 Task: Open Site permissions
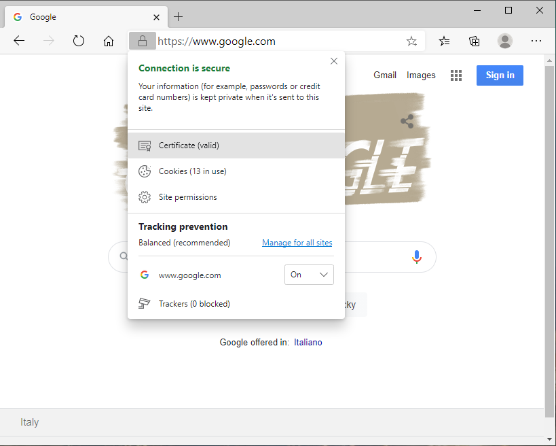pyautogui.click(x=236, y=197)
